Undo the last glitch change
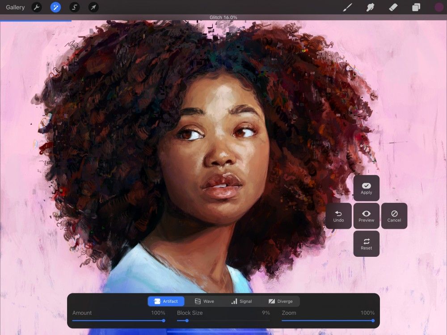Viewport: 447px width, 335px height. (338, 216)
